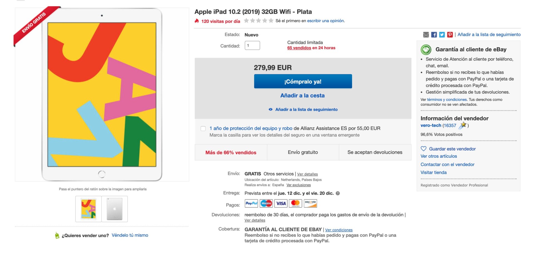Click the eBay guarantee shield icon
The height and width of the screenshot is (253, 534).
(426, 50)
